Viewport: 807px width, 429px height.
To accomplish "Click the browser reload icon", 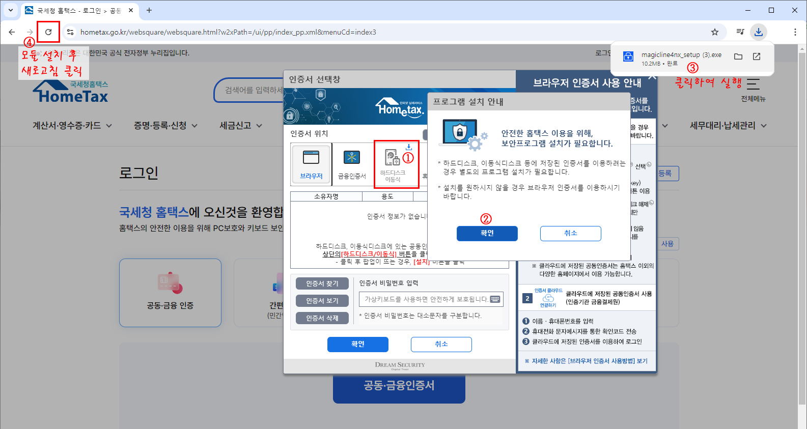I will point(48,32).
